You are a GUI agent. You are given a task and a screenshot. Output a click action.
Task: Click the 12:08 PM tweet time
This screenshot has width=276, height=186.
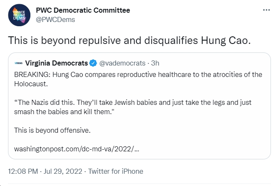[x=23, y=171]
